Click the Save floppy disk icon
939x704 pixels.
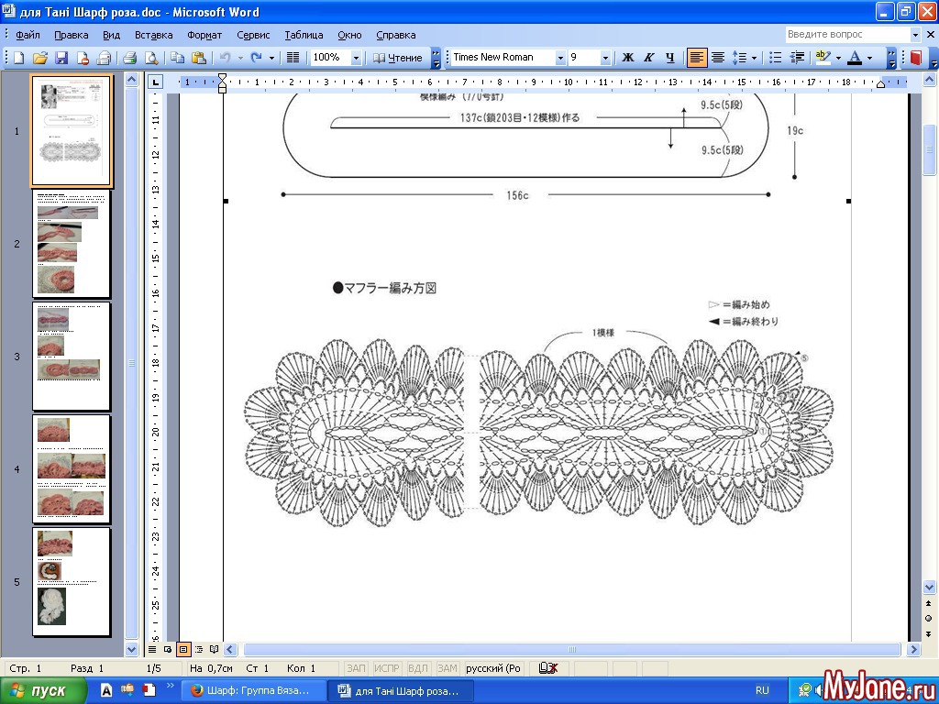point(61,58)
